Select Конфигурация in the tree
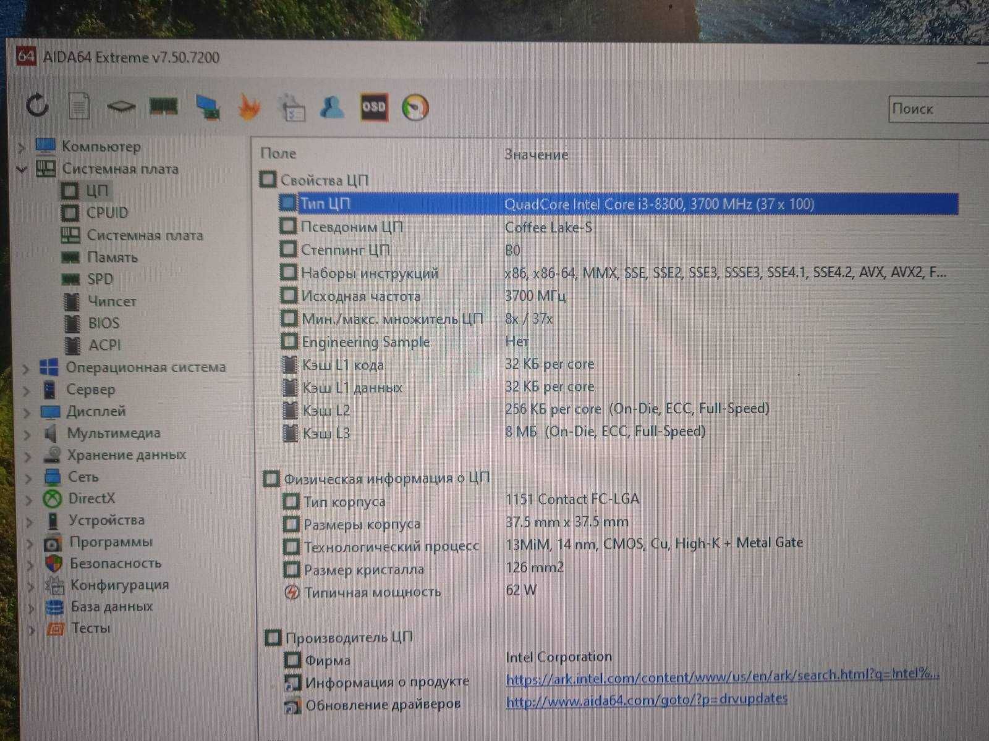This screenshot has height=741, width=989. [107, 585]
